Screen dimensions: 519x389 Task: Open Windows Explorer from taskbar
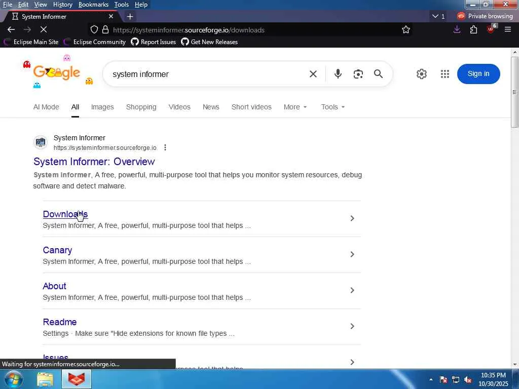[45, 379]
